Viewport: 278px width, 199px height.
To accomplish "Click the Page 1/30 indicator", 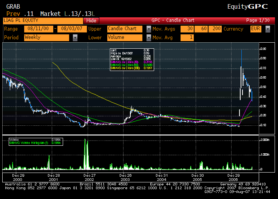I will coord(258,20).
